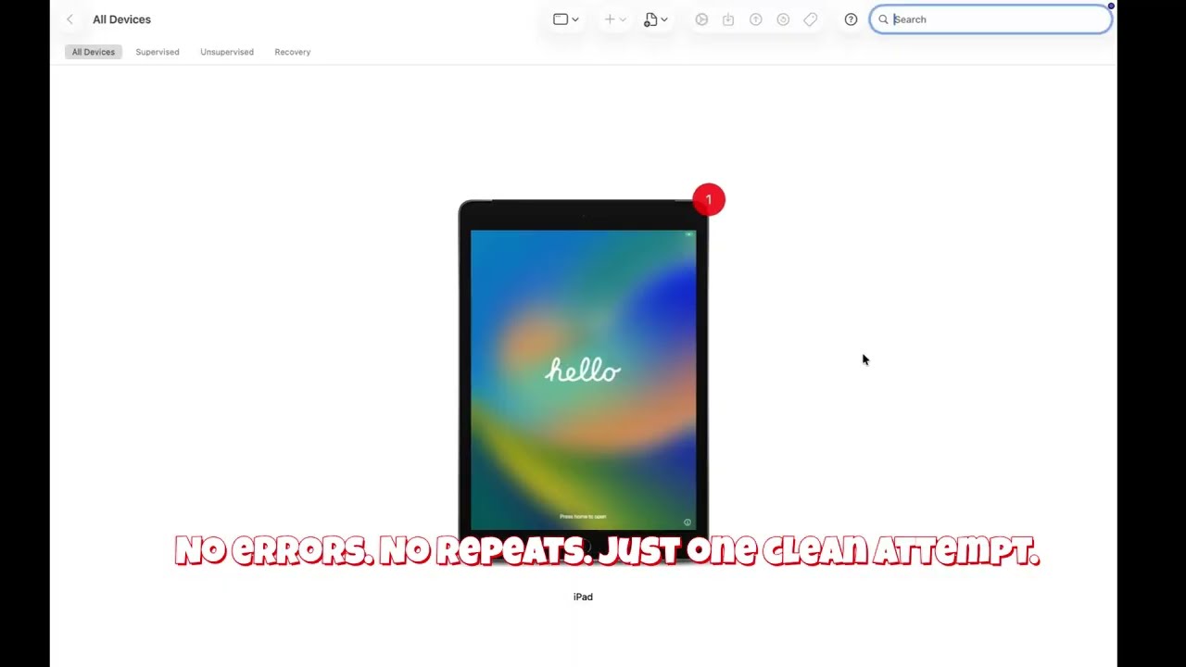The width and height of the screenshot is (1186, 667).
Task: Click the magnifier icon in Search
Action: click(x=883, y=19)
